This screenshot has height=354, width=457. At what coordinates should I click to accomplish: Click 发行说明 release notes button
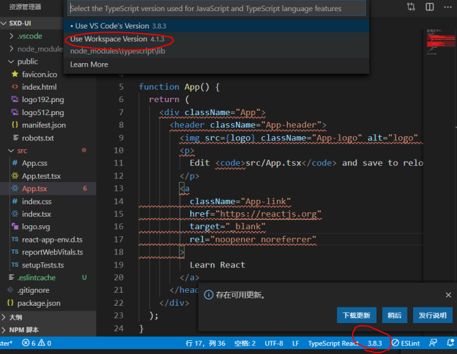click(x=432, y=315)
